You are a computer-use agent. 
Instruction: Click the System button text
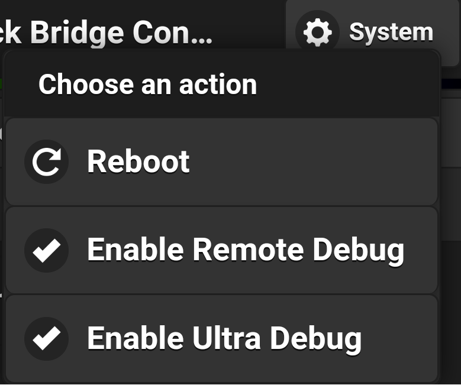pyautogui.click(x=391, y=33)
